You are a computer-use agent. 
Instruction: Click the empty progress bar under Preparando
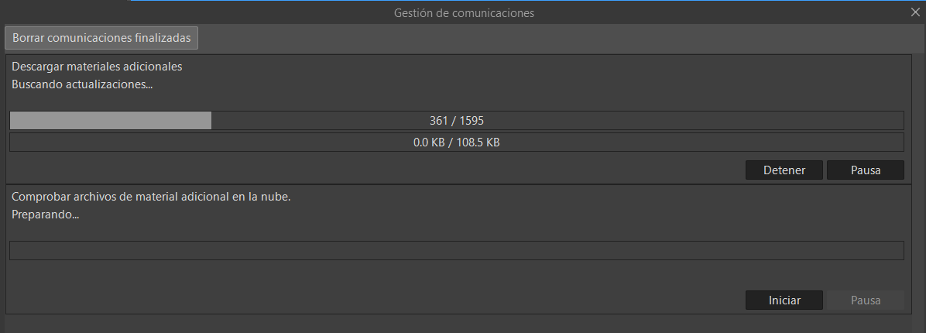pyautogui.click(x=457, y=250)
